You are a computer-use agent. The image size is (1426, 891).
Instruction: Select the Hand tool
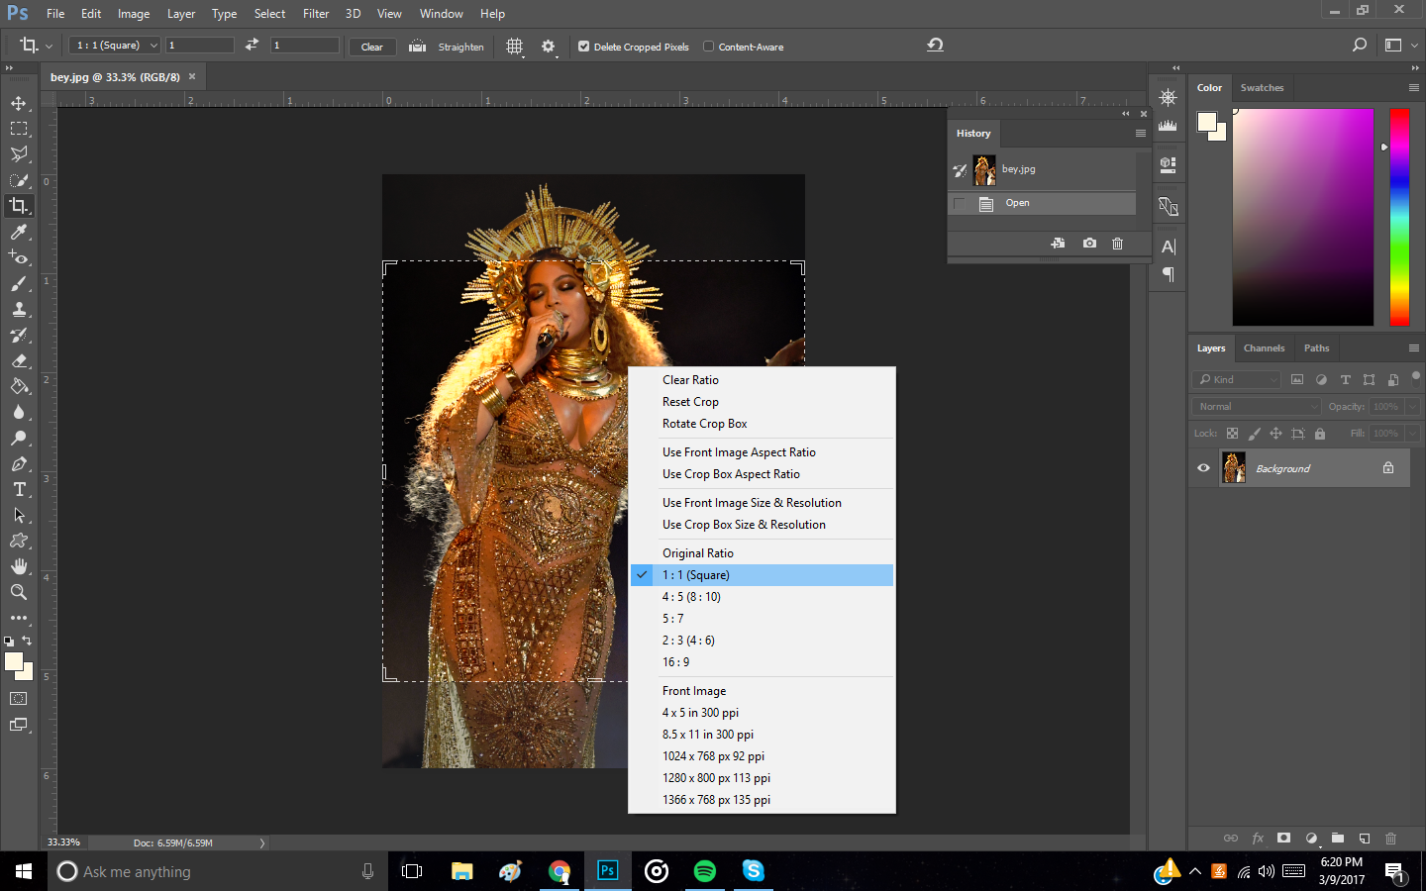coord(19,566)
